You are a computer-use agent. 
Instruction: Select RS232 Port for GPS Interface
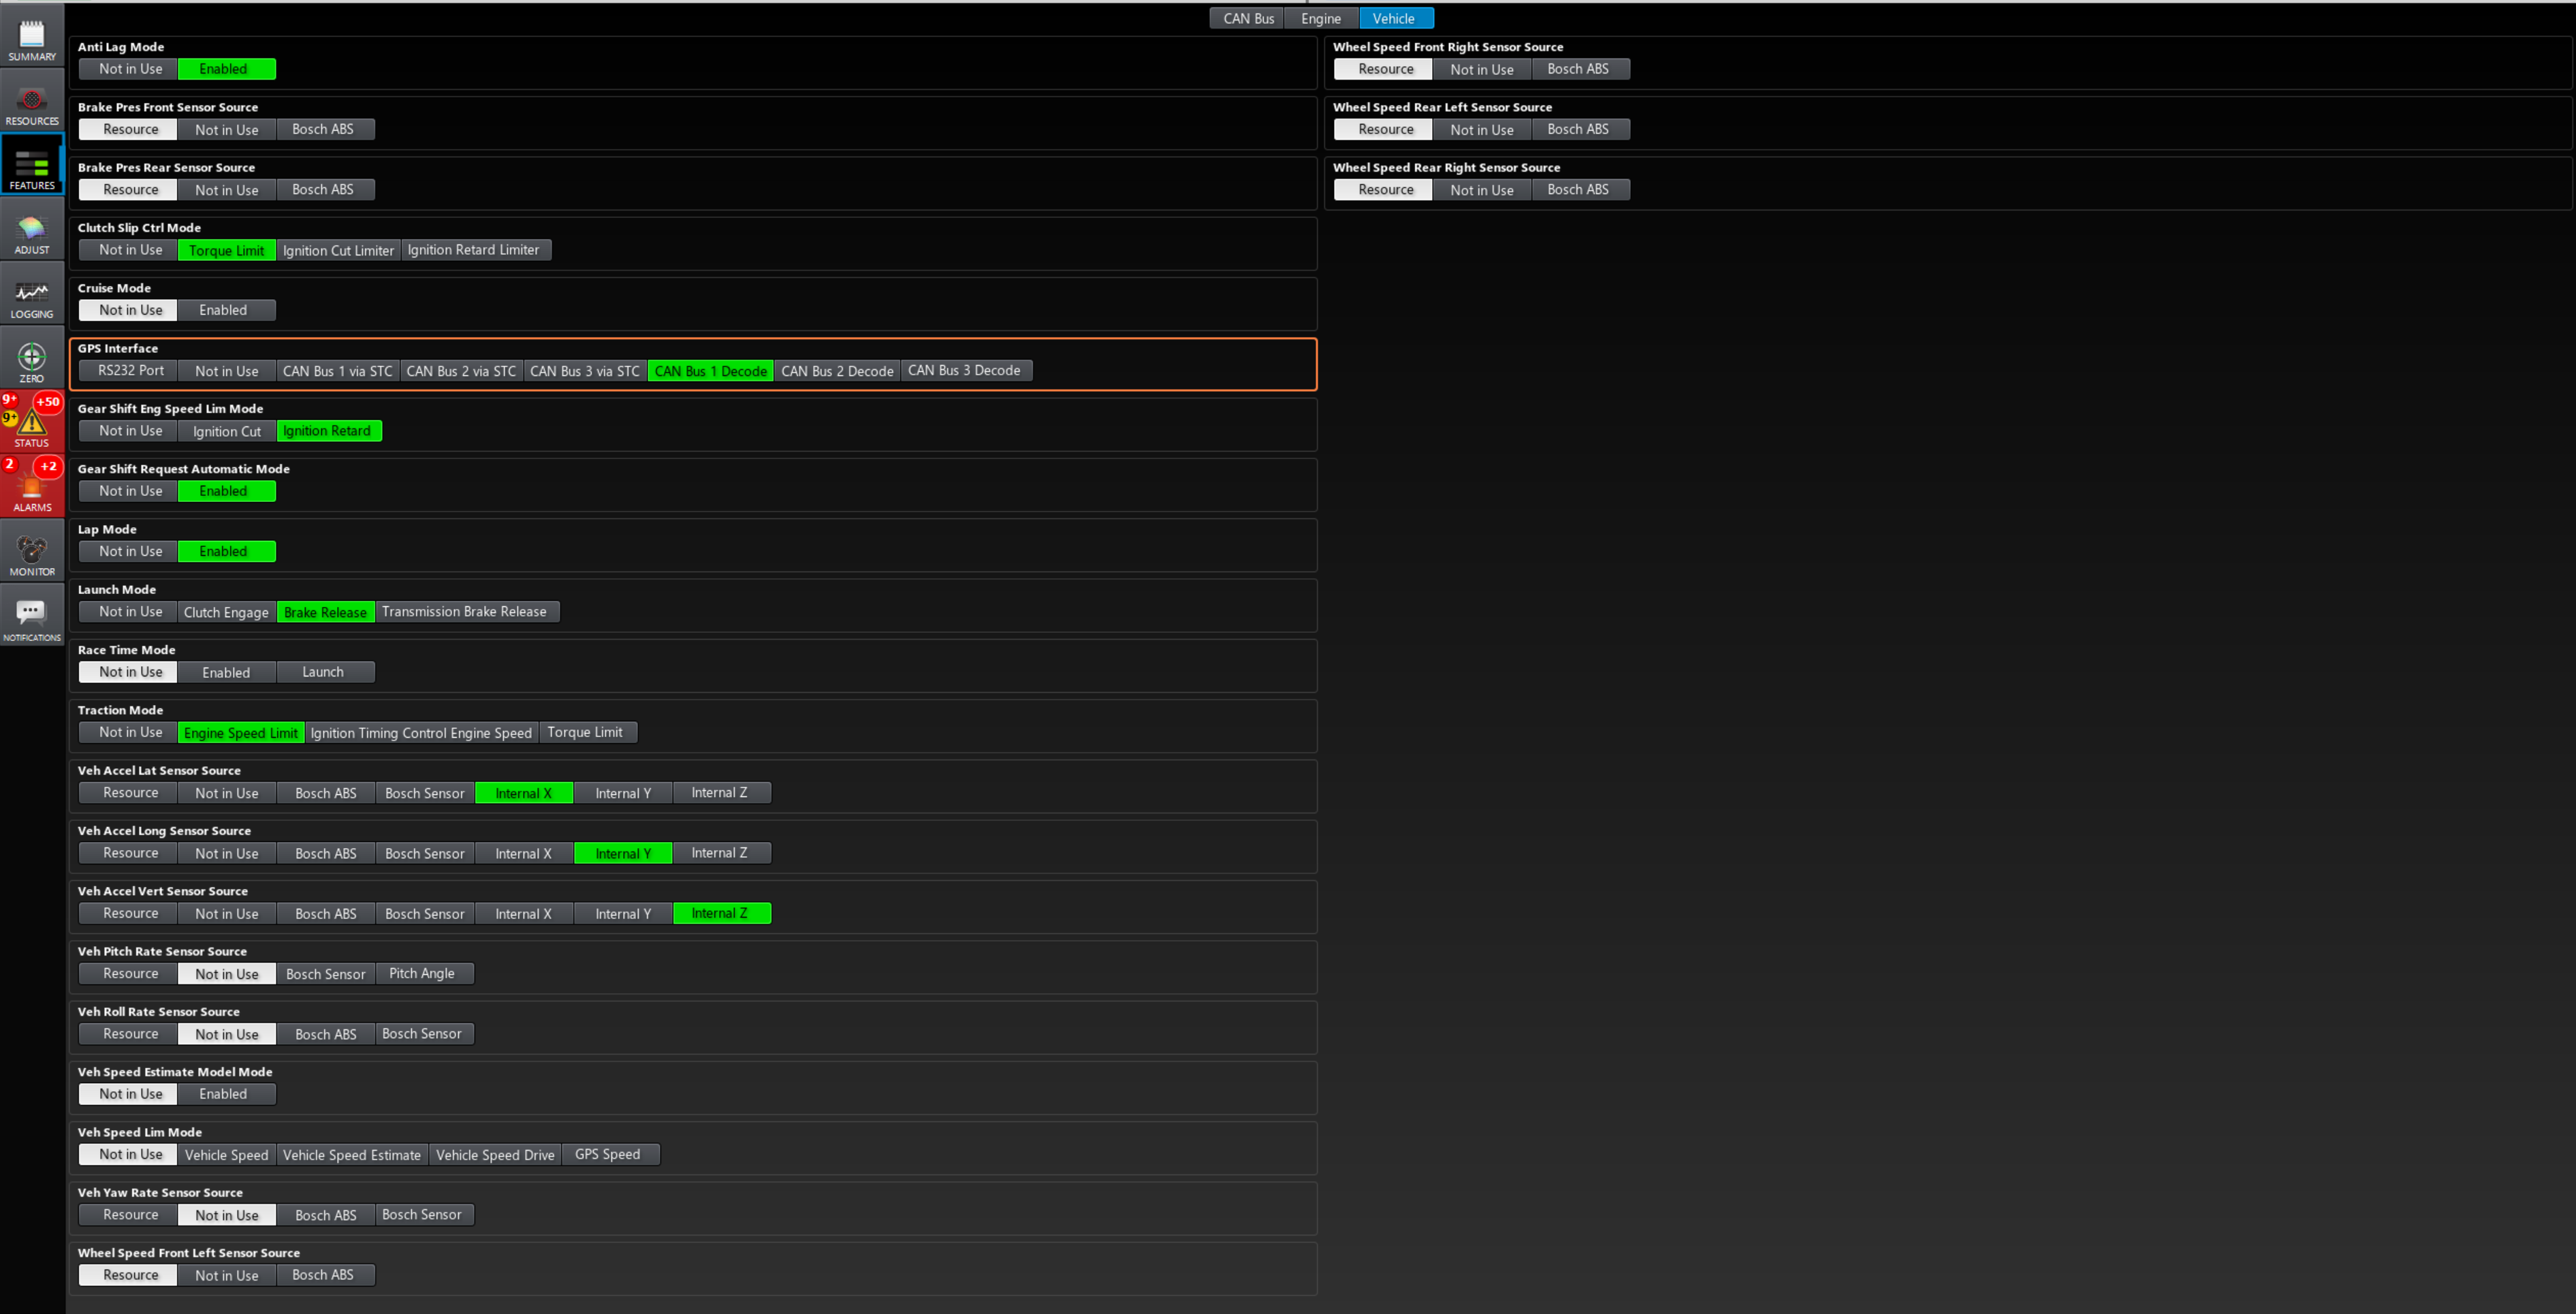[130, 371]
